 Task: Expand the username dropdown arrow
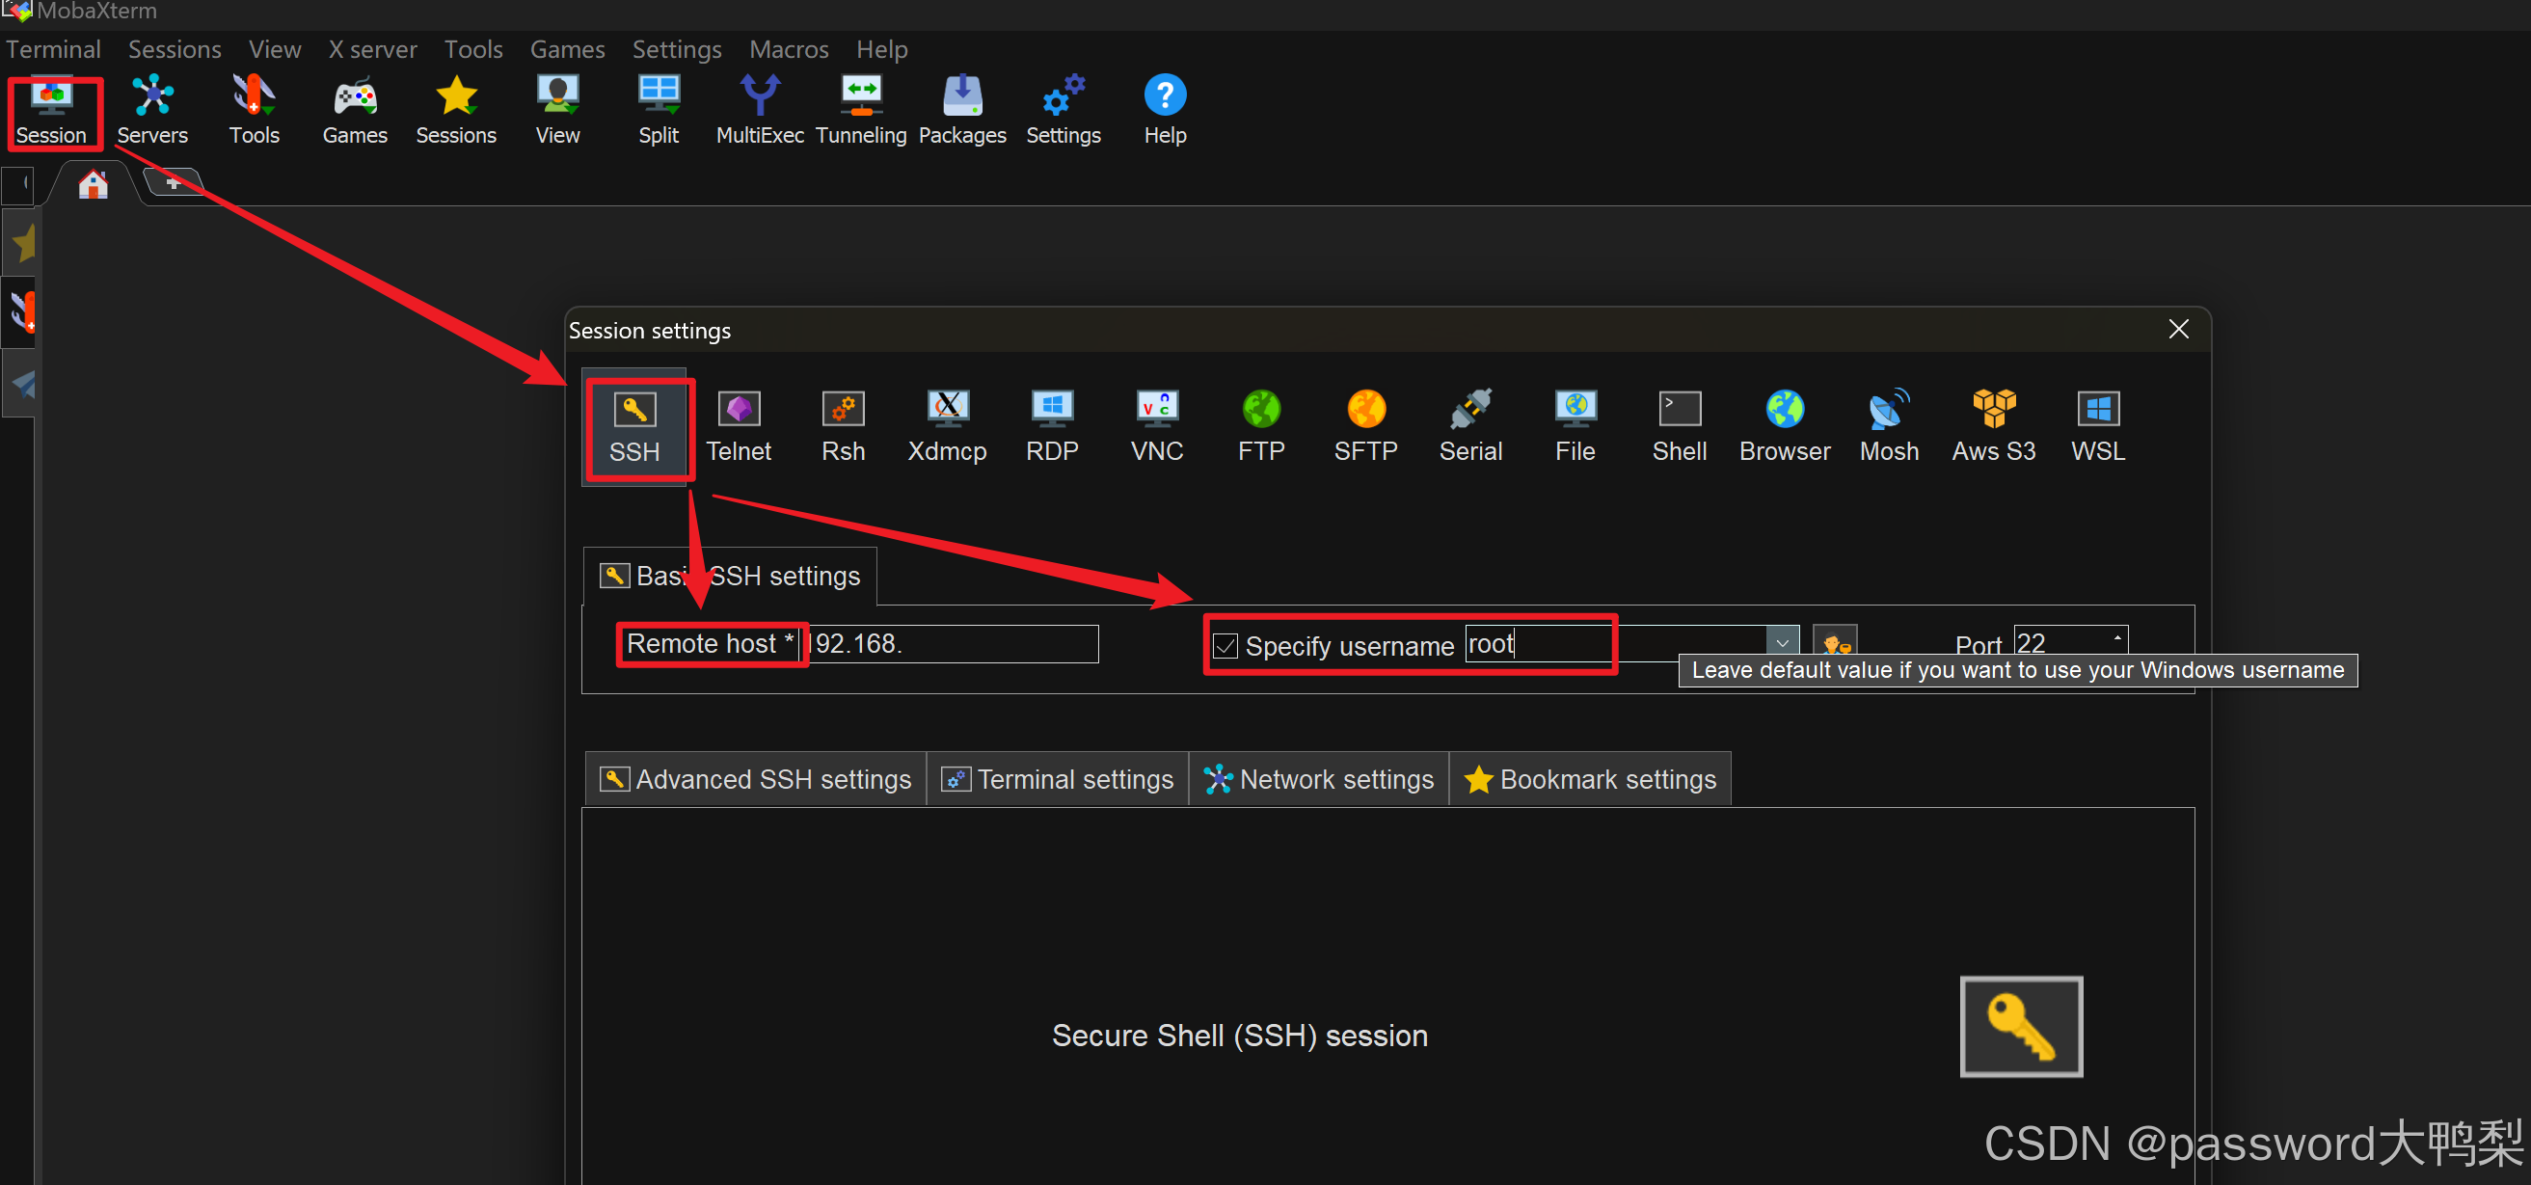point(1781,641)
